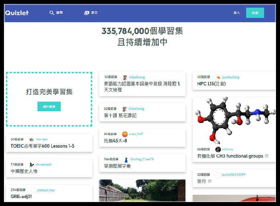Click the orange avatar of shen_1457

click(x=125, y=134)
